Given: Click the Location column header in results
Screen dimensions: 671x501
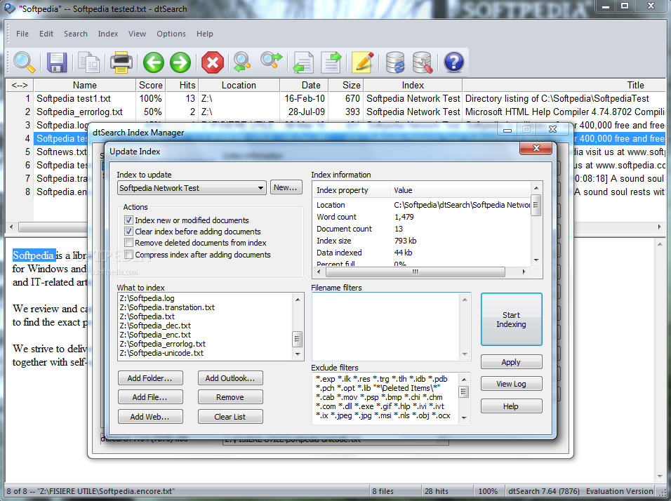Looking at the screenshot, I should click(x=239, y=85).
